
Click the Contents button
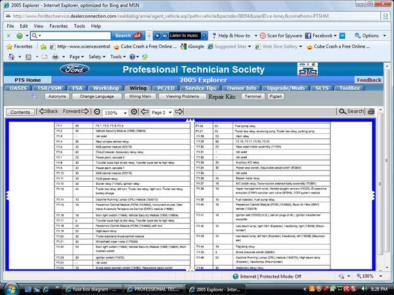click(20, 112)
